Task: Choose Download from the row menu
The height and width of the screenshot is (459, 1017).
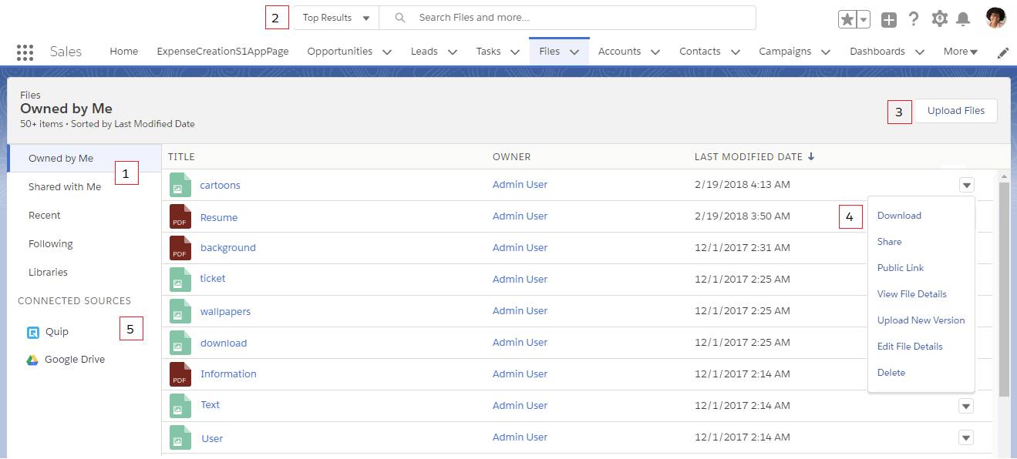Action: click(x=899, y=216)
